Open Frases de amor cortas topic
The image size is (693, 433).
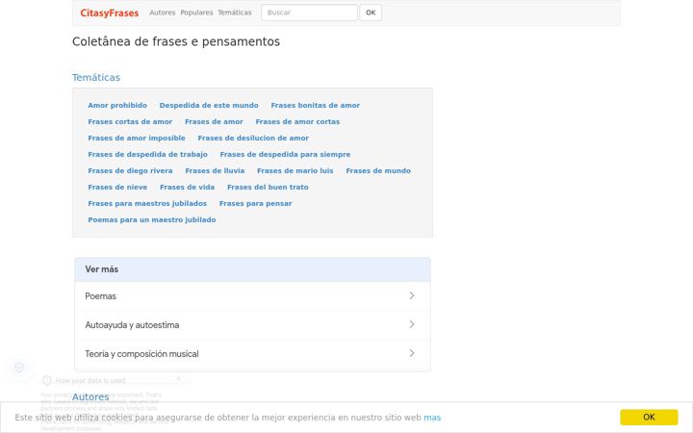[297, 121]
